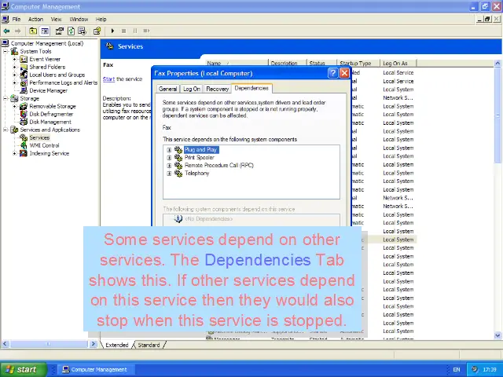503x377 pixels.
Task: Expand the Shared Folders tree node
Action: click(x=14, y=67)
